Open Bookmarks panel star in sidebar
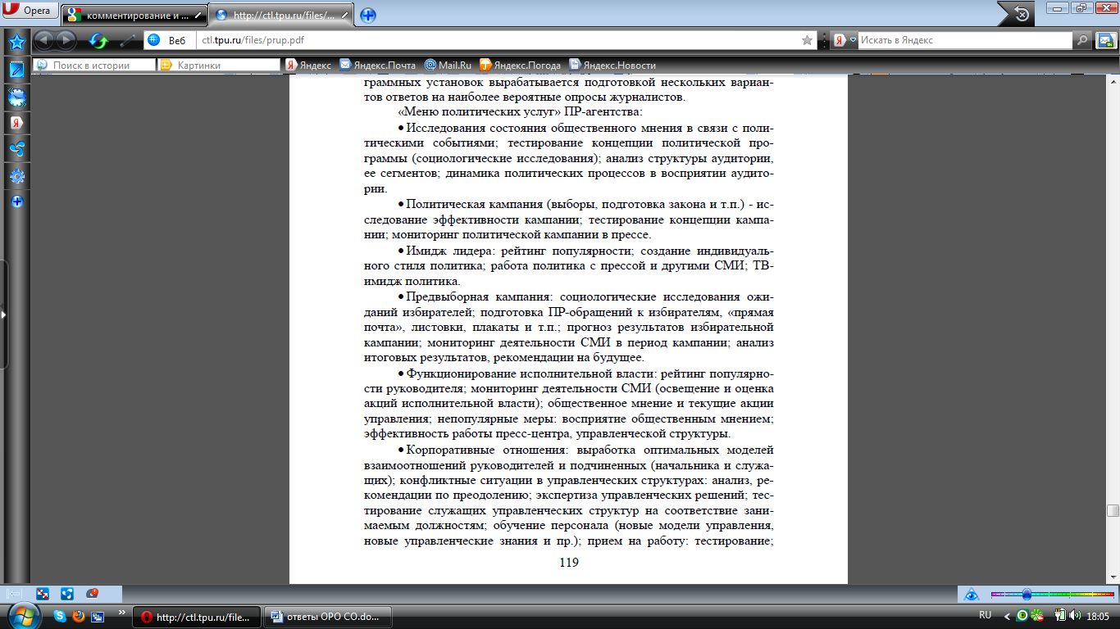Image resolution: width=1120 pixels, height=629 pixels. click(x=16, y=43)
